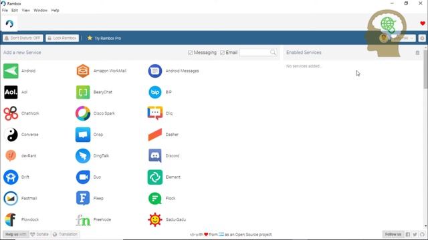This screenshot has height=240, width=428.
Task: Open Rambox home tab icon
Action: click(x=9, y=24)
